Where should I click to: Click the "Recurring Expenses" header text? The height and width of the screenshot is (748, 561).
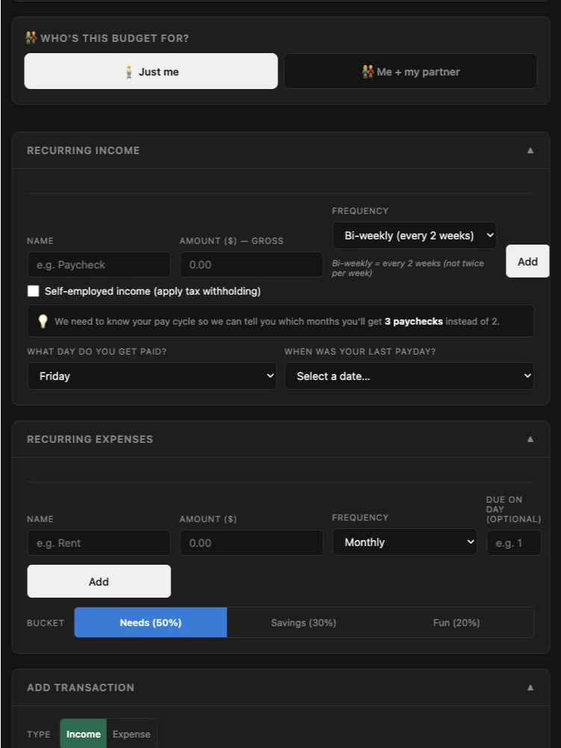(x=90, y=439)
